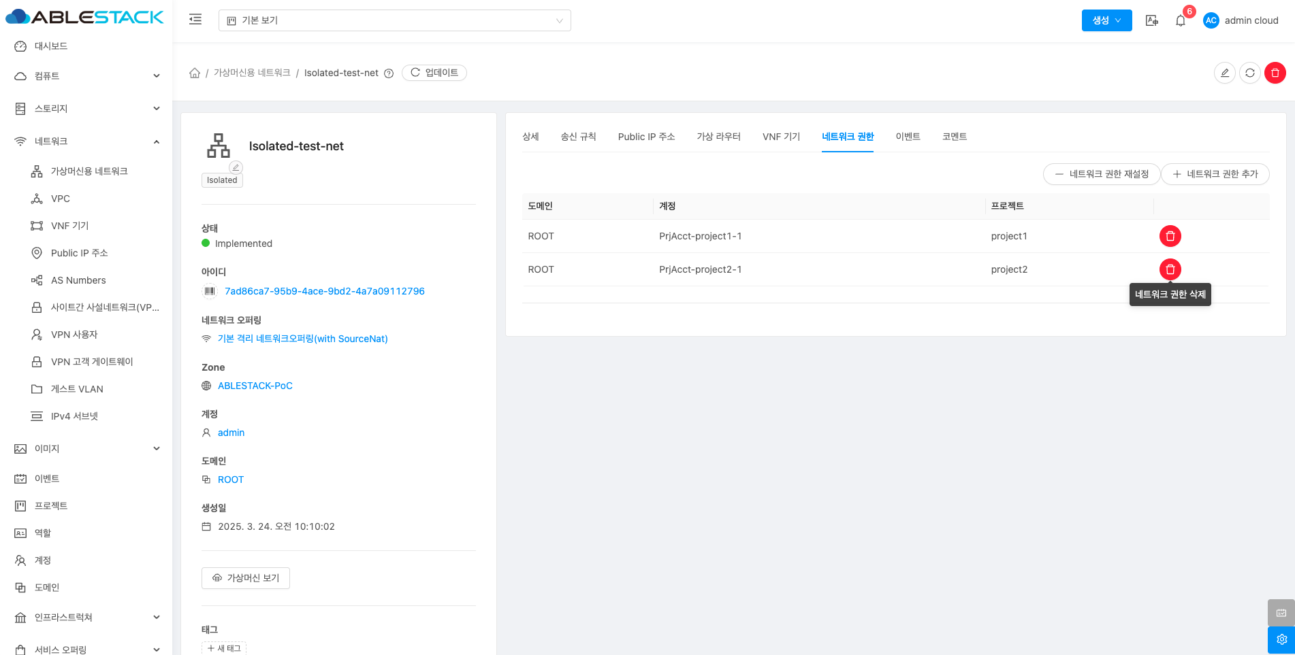Image resolution: width=1295 pixels, height=655 pixels.
Task: Open the notifications bell
Action: [1181, 20]
